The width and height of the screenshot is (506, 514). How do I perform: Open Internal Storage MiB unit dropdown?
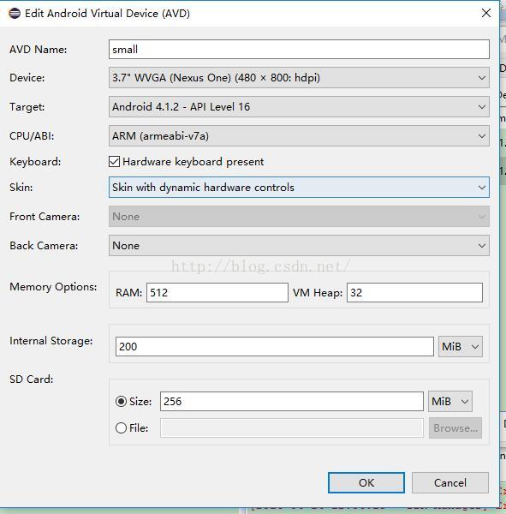click(461, 346)
